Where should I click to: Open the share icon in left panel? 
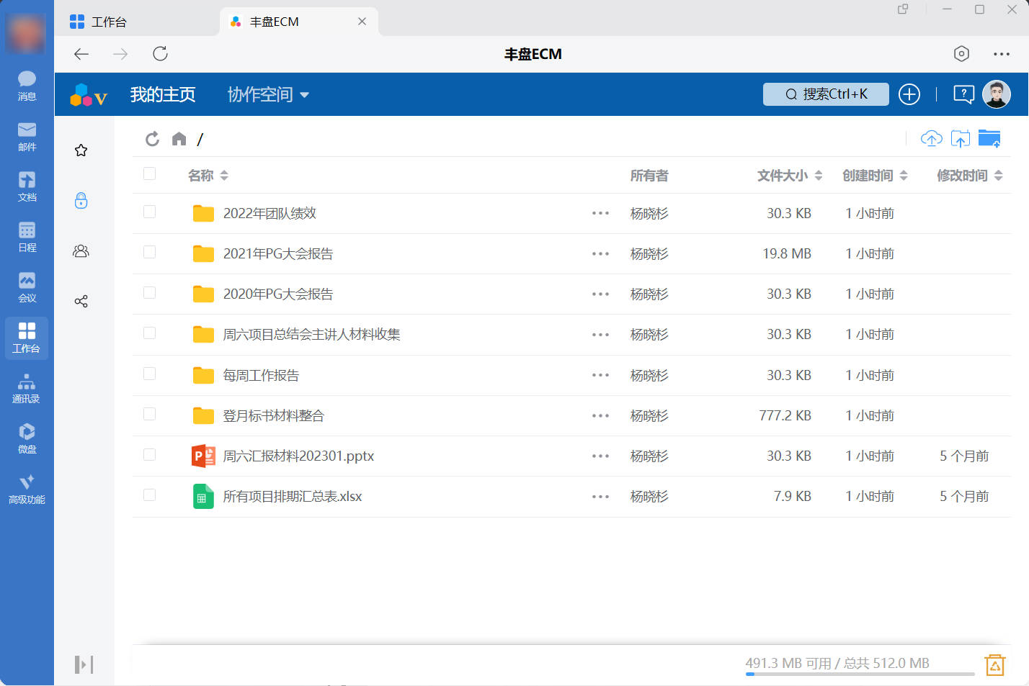(81, 302)
